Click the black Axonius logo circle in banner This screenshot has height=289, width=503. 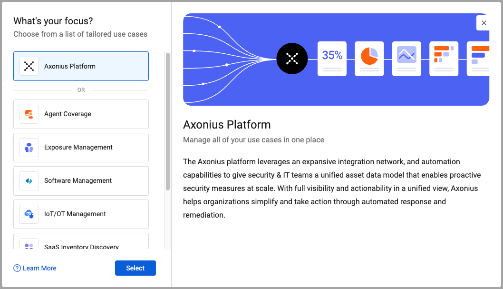pos(292,59)
